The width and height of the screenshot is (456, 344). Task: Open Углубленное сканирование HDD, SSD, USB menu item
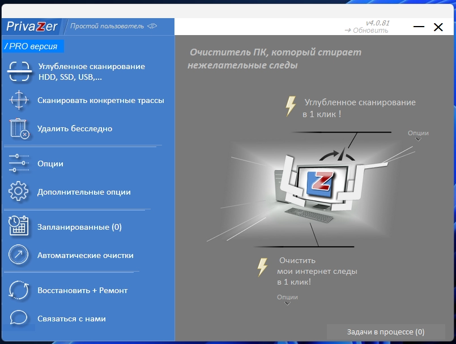(92, 71)
